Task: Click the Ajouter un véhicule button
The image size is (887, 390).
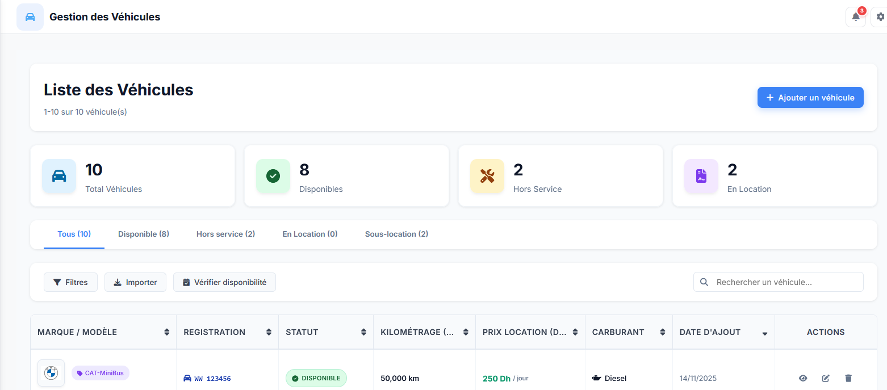Action: (810, 98)
